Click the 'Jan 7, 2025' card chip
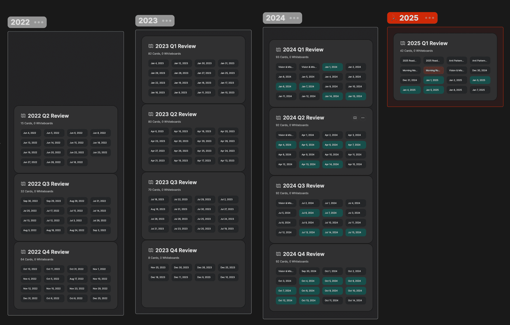Image resolution: width=510 pixels, height=325 pixels. 480,90
